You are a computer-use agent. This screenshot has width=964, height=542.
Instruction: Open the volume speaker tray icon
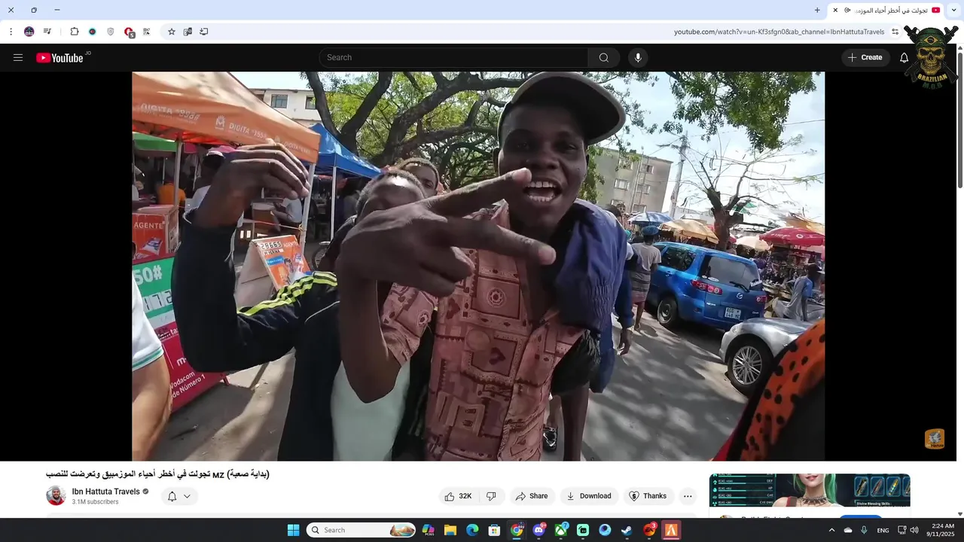pos(914,530)
